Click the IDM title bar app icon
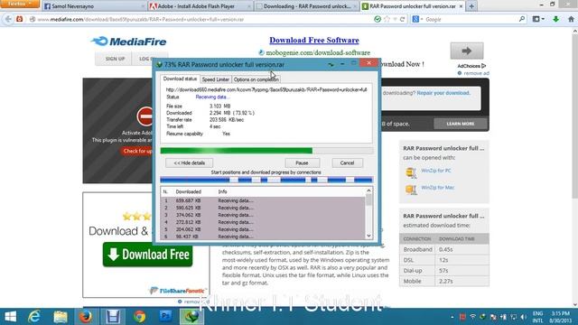578x325 pixels. [159, 64]
